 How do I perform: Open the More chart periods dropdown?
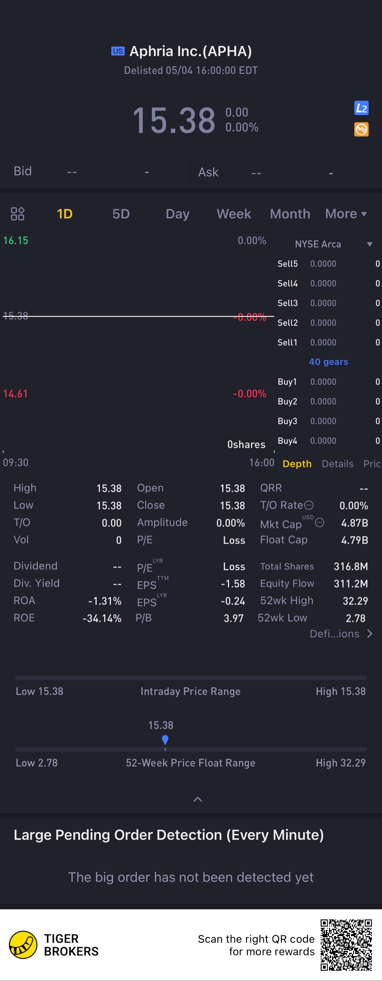(346, 214)
